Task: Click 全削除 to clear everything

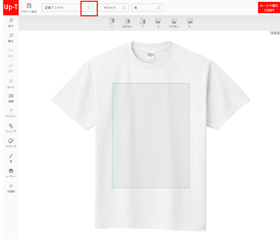Action: coord(11,188)
